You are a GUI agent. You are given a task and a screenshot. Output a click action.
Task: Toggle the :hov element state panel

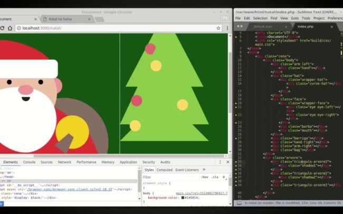tap(205, 177)
